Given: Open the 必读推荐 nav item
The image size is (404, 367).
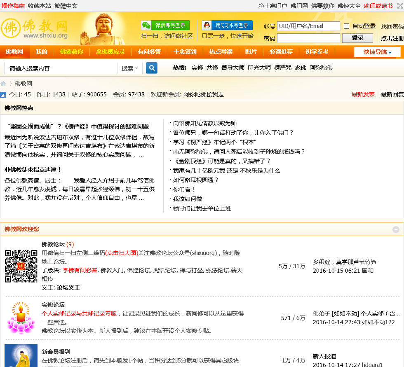Looking at the screenshot, I should coord(281,52).
